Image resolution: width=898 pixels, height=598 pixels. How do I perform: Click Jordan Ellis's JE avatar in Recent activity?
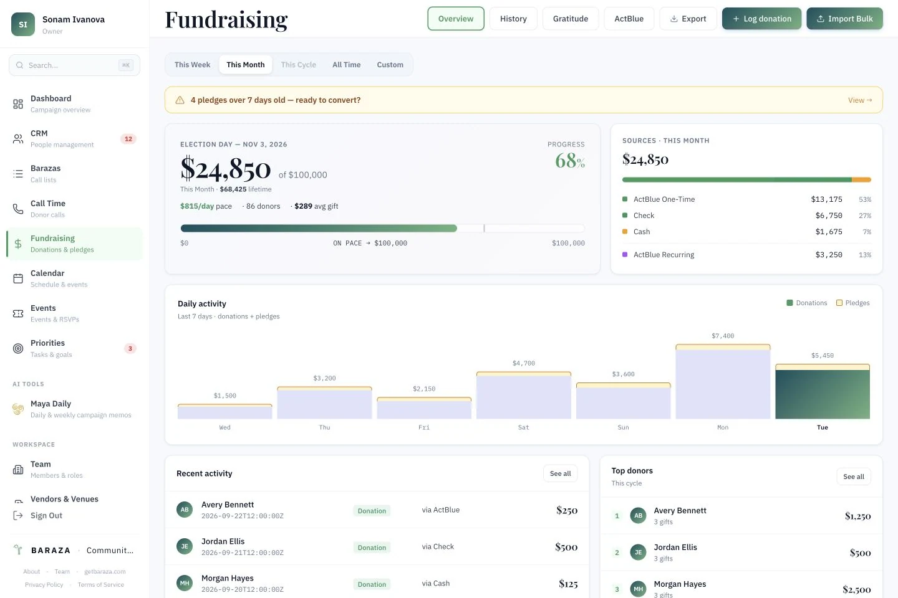click(x=185, y=546)
